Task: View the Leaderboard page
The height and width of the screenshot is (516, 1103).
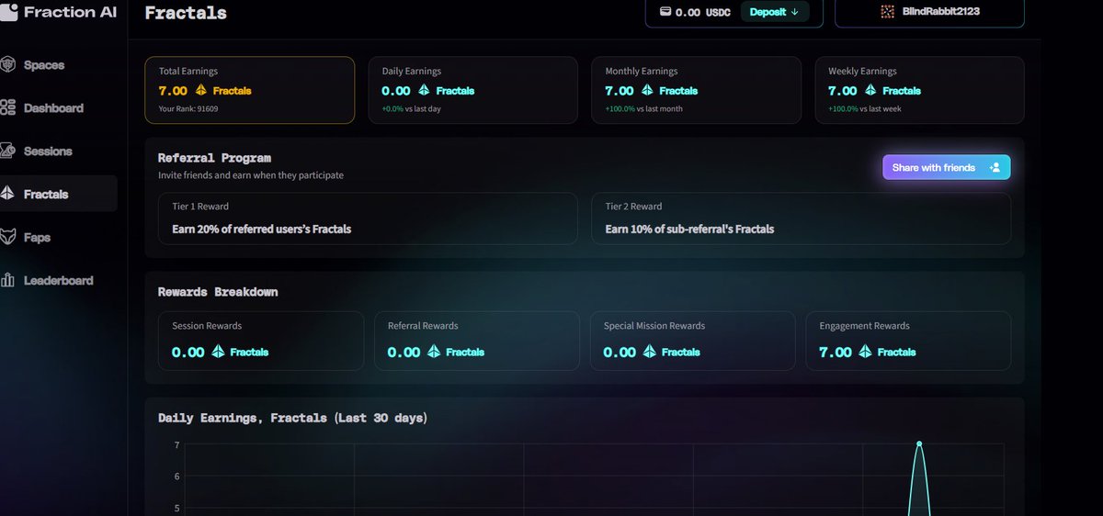Action: tap(59, 280)
